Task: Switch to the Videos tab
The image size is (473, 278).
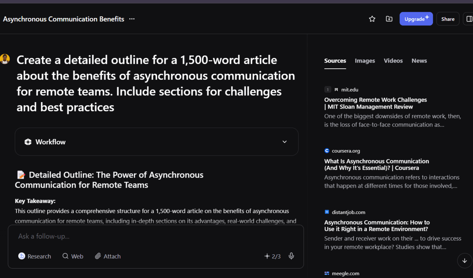Action: click(393, 61)
